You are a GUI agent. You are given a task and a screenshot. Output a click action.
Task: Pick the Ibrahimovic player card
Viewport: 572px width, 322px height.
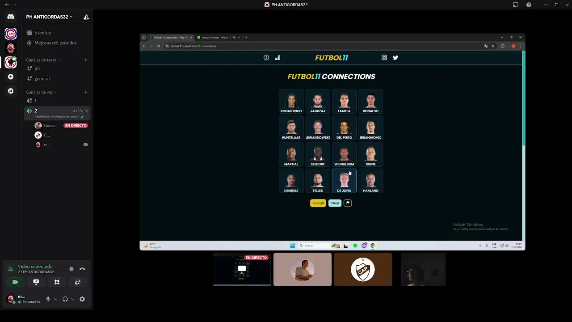coord(370,128)
